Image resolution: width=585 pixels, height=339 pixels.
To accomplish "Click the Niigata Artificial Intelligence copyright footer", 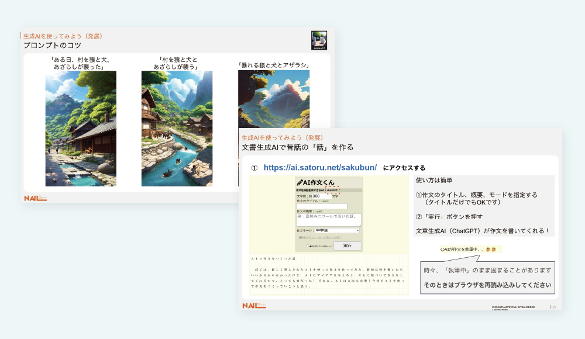I will (514, 307).
